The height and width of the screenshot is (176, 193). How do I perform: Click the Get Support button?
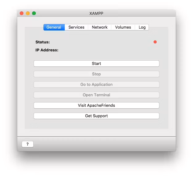tap(96, 116)
